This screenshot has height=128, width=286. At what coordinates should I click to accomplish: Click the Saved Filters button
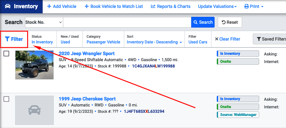coord(269,39)
